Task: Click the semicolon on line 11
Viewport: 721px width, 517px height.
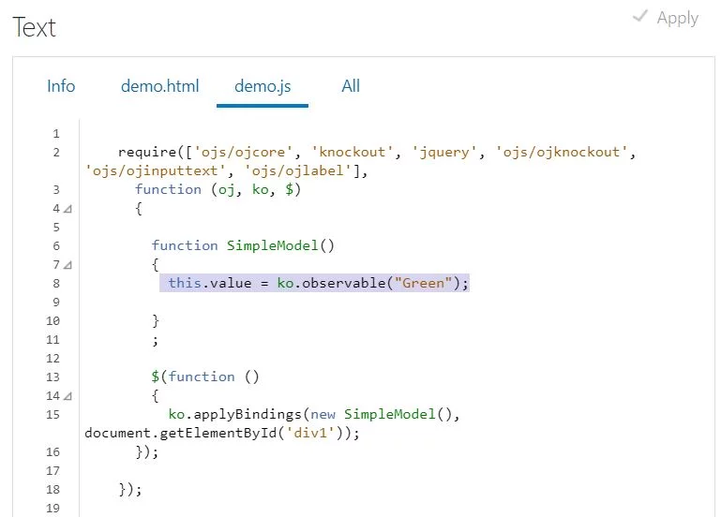Action: tap(155, 340)
